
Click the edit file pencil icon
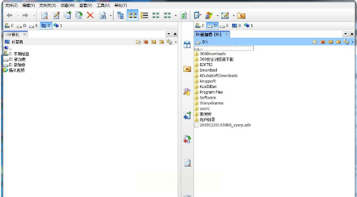click(x=56, y=15)
